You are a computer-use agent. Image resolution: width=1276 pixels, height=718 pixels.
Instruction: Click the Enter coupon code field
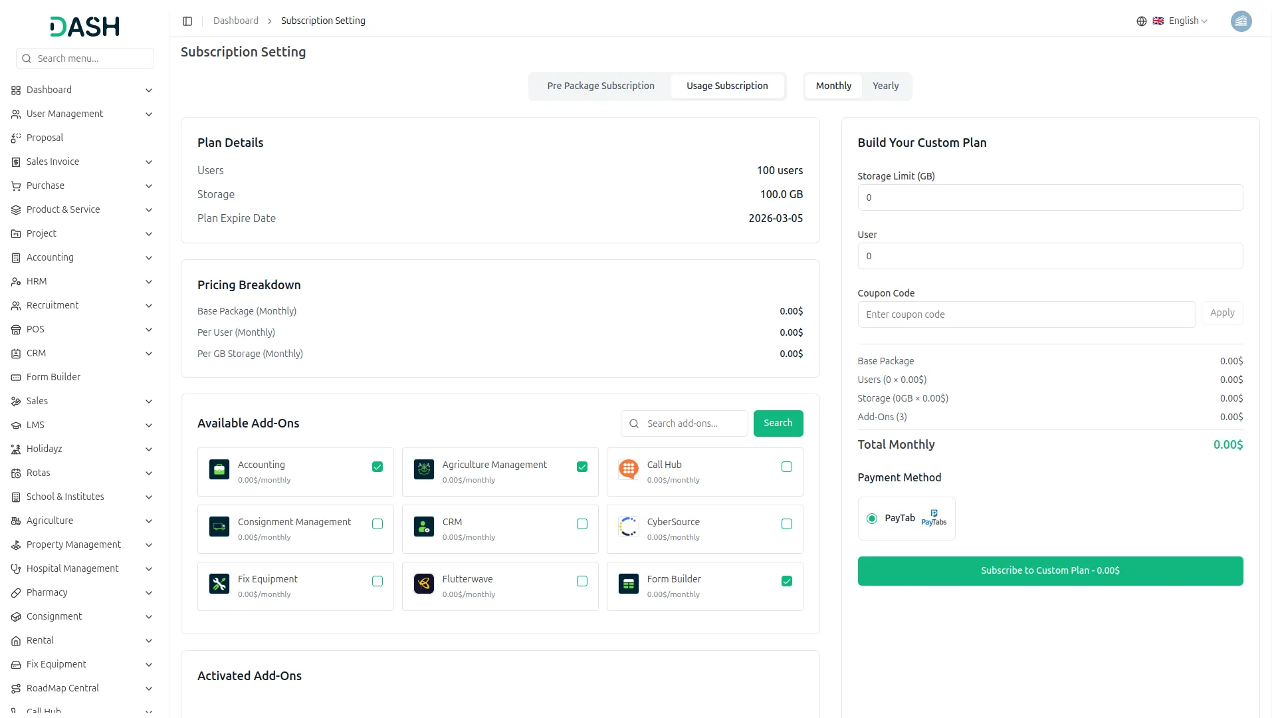(x=1027, y=314)
